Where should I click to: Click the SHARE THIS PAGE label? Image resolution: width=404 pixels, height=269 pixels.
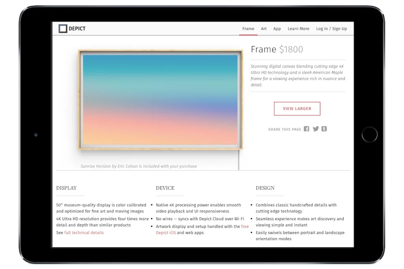coord(284,129)
